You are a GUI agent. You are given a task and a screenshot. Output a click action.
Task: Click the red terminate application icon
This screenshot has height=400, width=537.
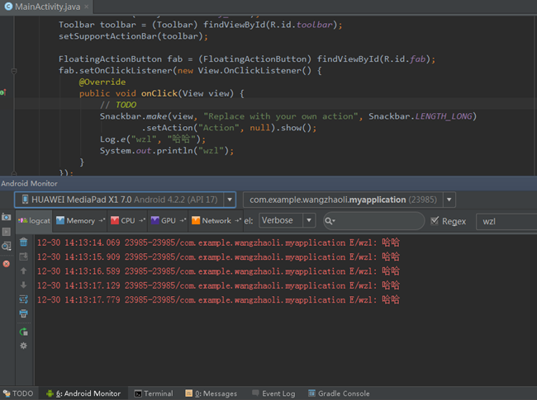tap(7, 263)
